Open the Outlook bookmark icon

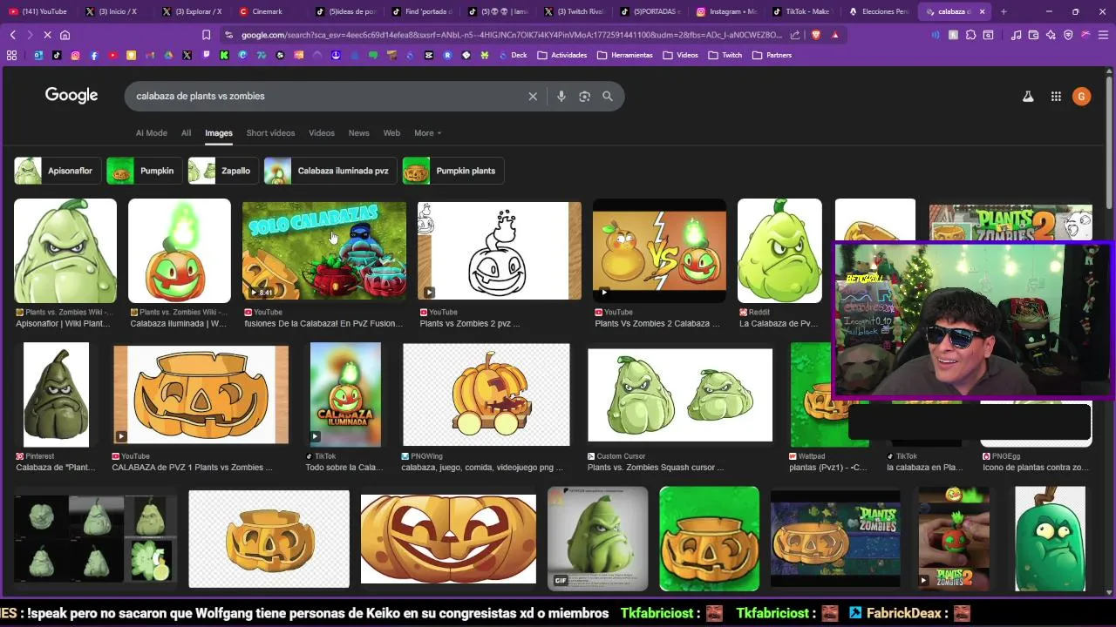[38, 55]
